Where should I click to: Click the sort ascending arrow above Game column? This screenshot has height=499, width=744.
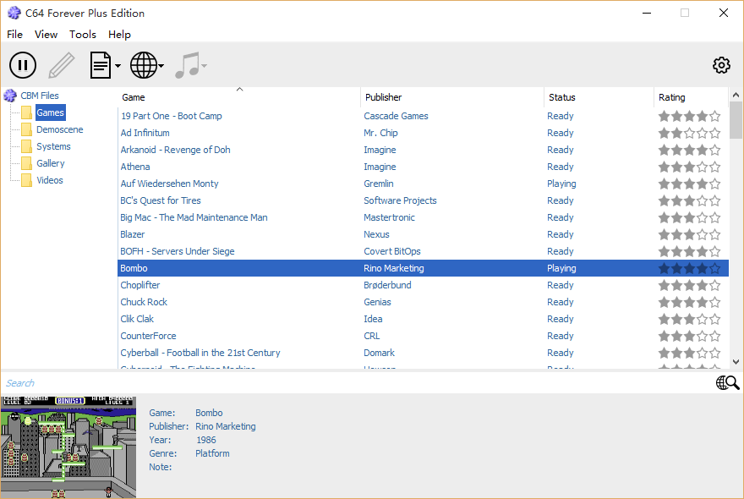[x=239, y=90]
